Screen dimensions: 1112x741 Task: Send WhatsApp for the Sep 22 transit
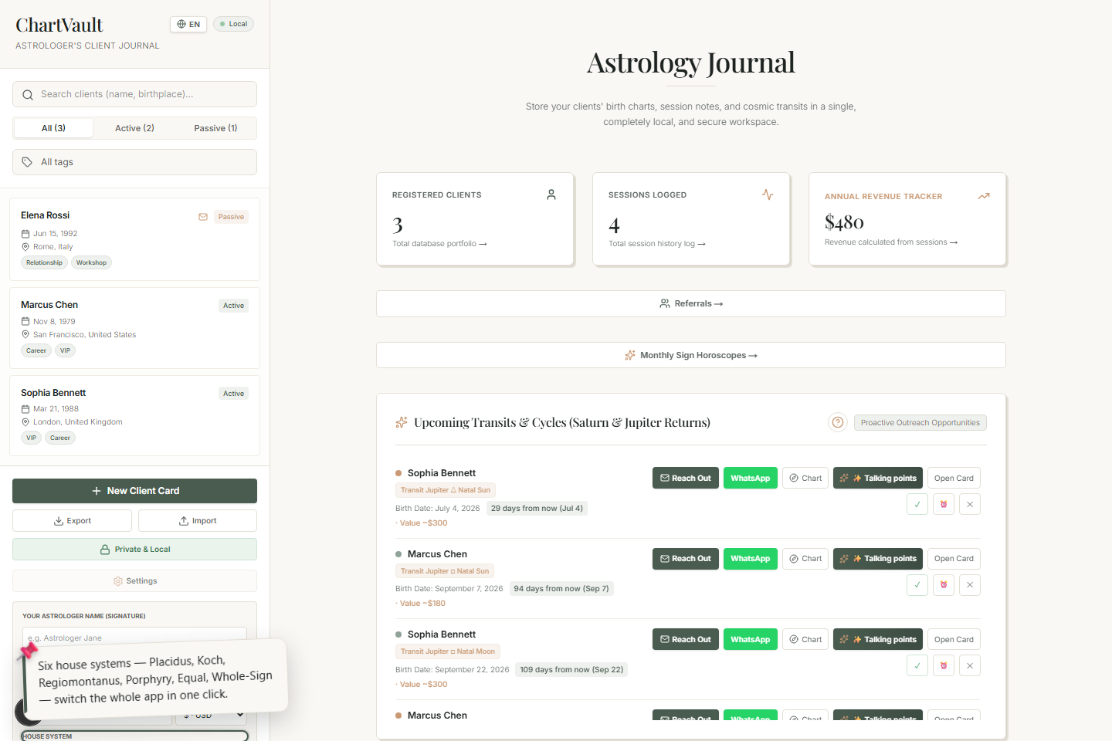[x=751, y=639]
